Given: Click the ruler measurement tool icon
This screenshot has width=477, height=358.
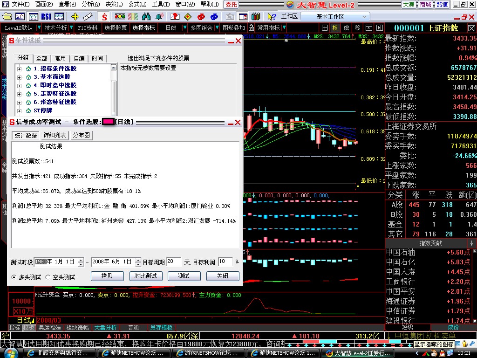Looking at the screenshot, I should click(89, 16).
